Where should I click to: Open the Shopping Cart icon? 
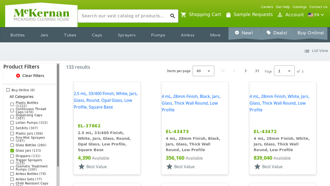(x=183, y=15)
